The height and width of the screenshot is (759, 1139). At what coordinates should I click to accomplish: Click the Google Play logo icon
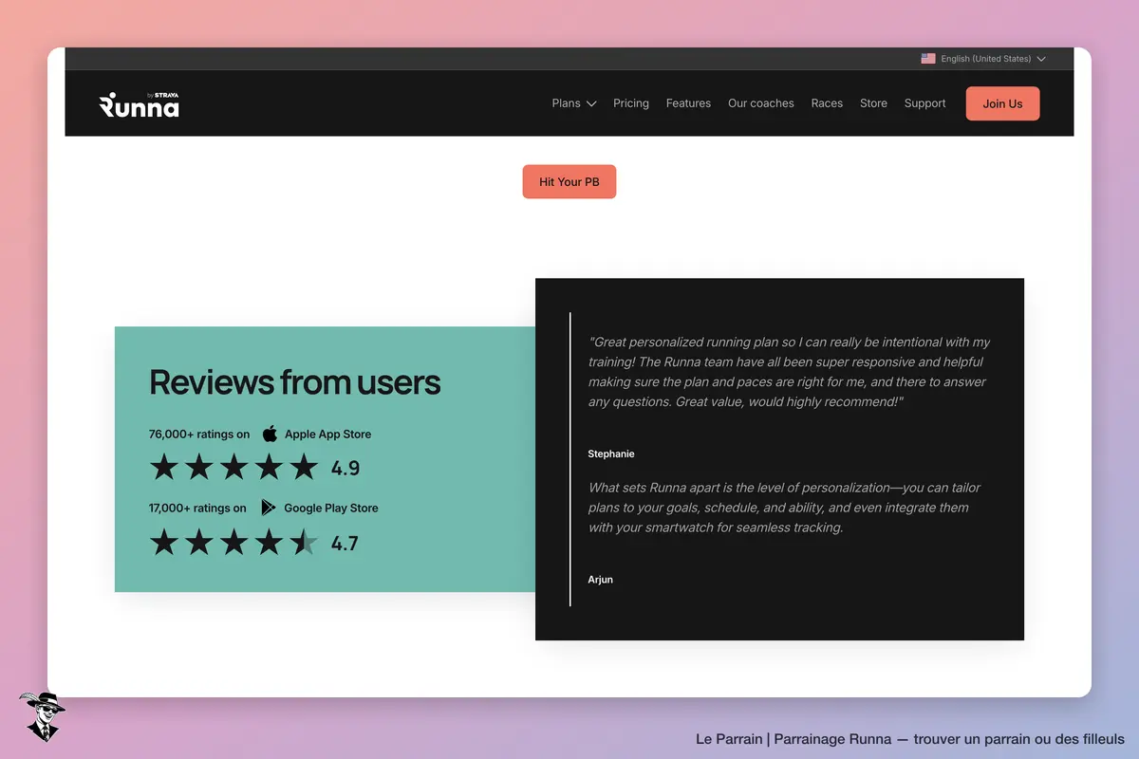point(269,508)
